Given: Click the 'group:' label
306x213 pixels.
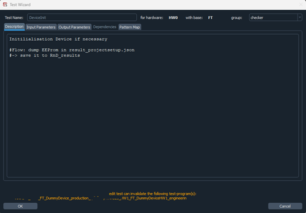Looking at the screenshot, I should click(x=237, y=18).
